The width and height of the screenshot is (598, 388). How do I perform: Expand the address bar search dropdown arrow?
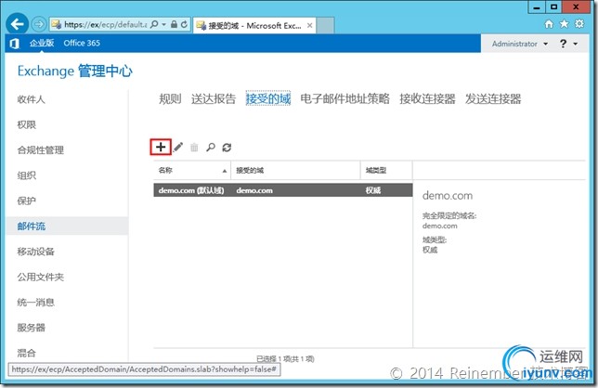coord(164,24)
